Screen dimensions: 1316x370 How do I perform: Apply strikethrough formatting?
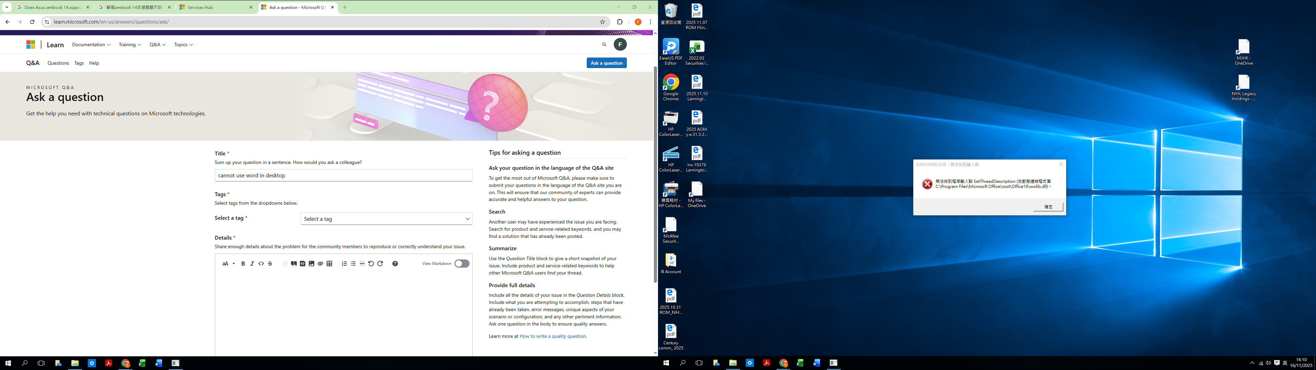point(270,264)
